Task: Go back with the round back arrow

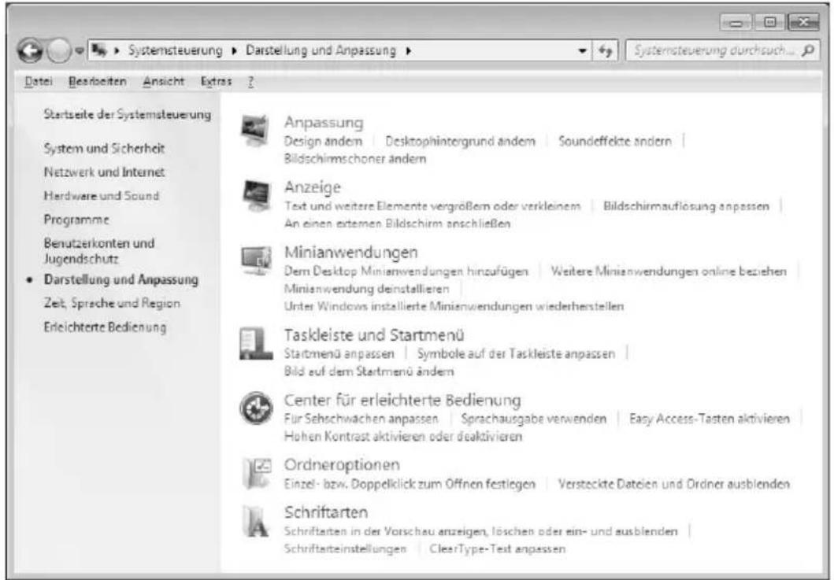Action: point(30,51)
